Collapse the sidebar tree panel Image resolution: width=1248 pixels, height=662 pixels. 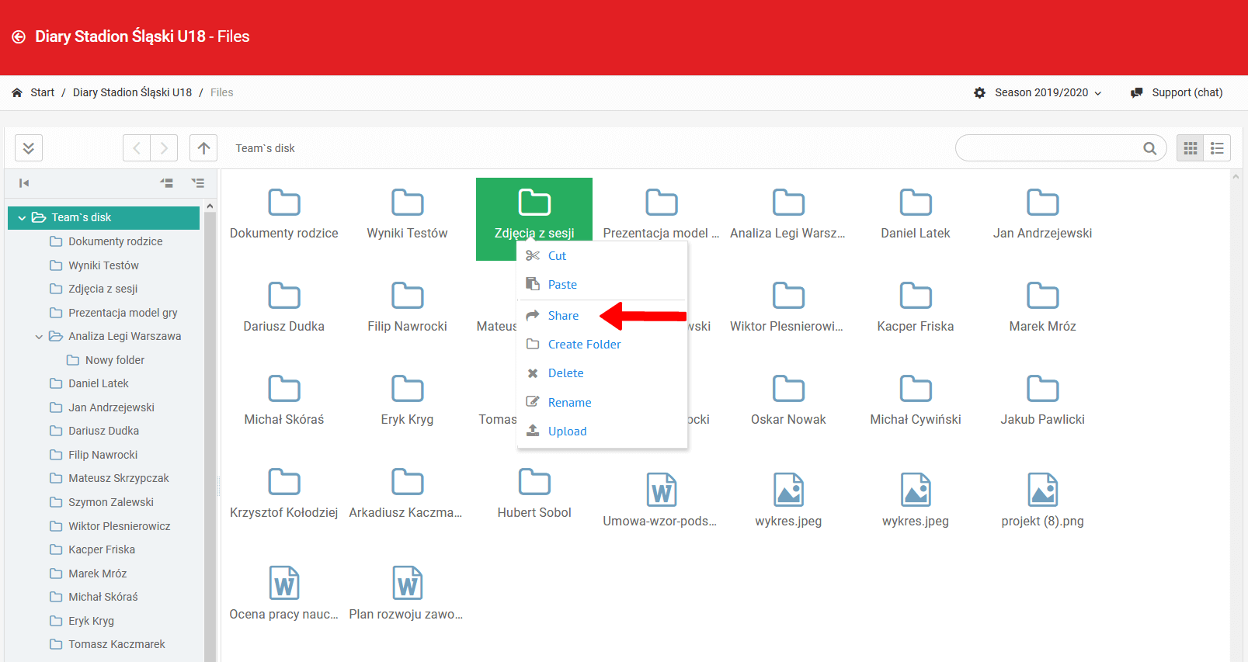point(24,183)
